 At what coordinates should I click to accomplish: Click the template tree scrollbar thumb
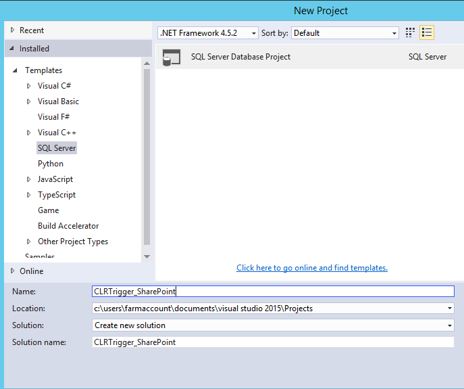coord(147,157)
